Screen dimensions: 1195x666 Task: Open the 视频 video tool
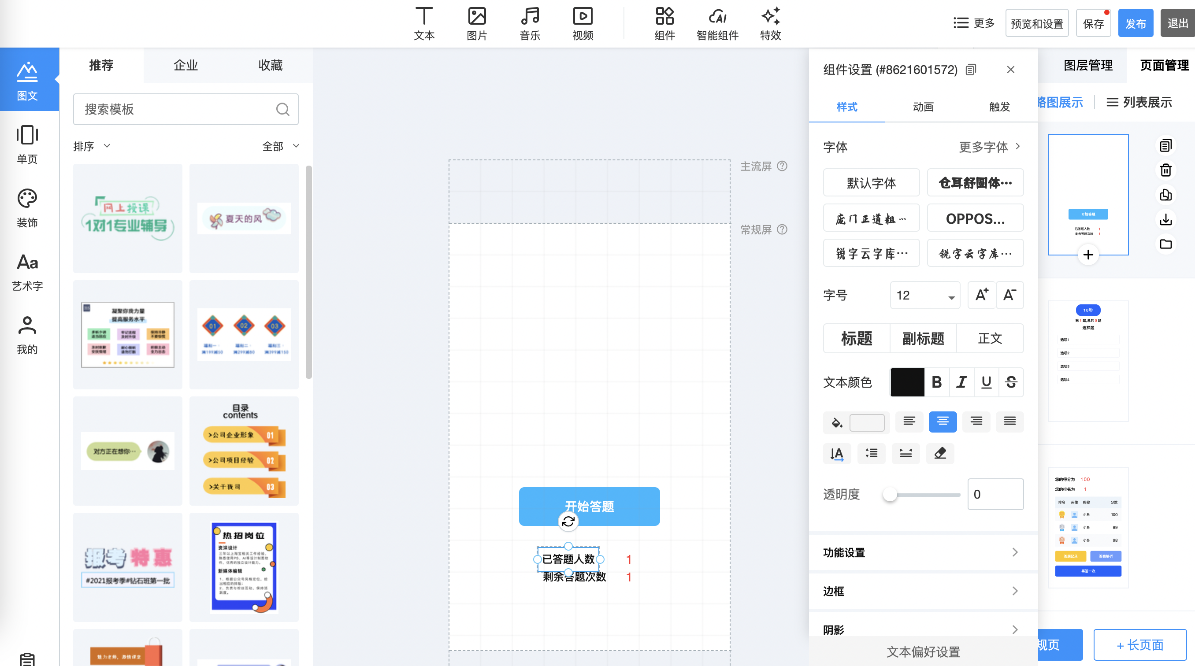coord(583,24)
